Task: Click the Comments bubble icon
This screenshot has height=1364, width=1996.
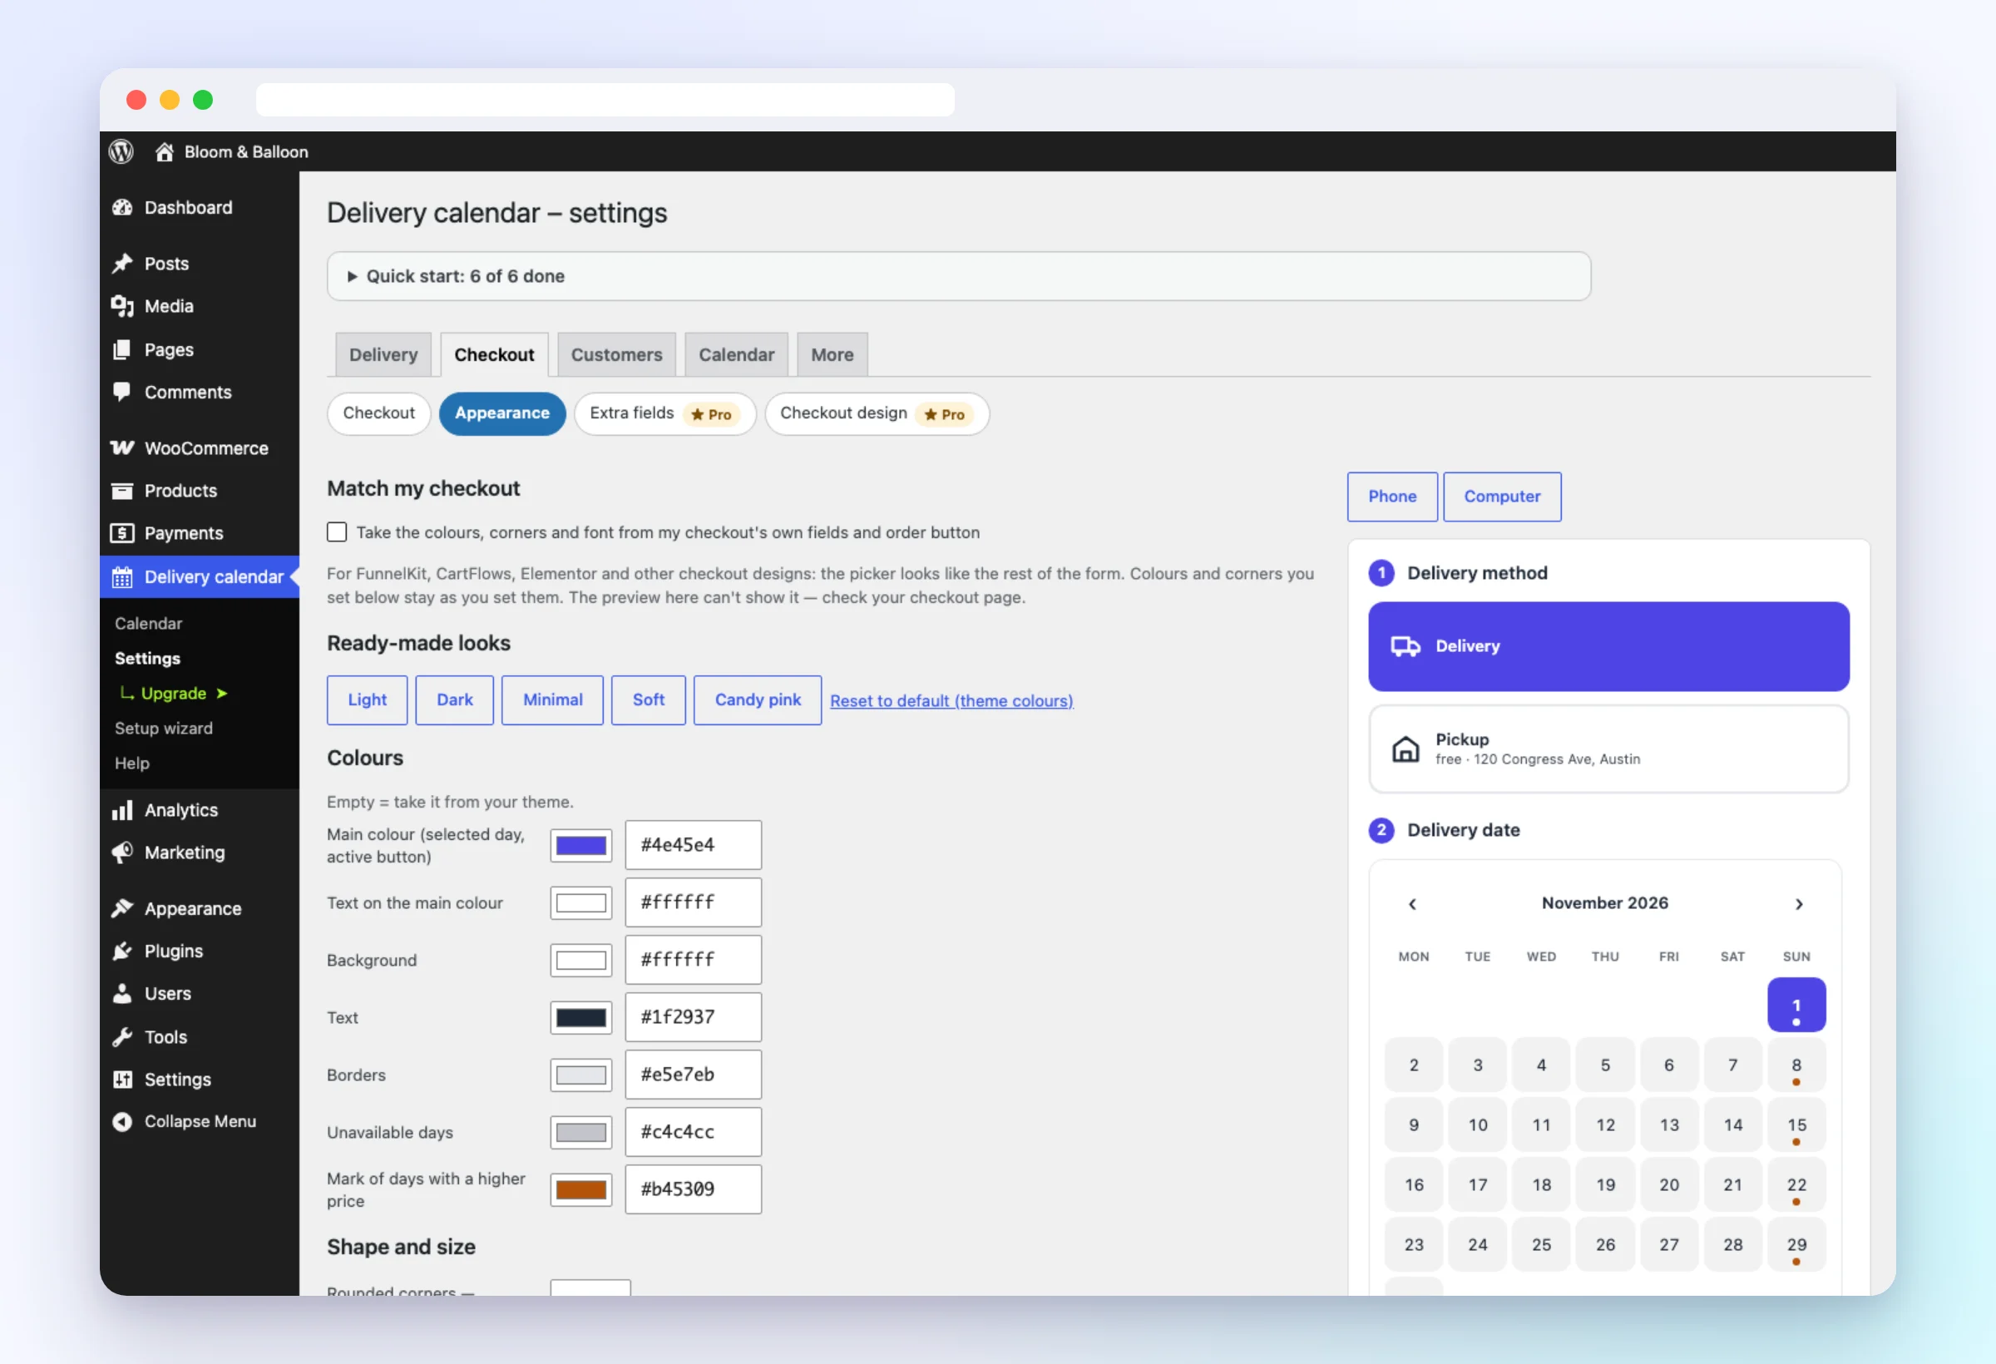Action: coord(122,392)
